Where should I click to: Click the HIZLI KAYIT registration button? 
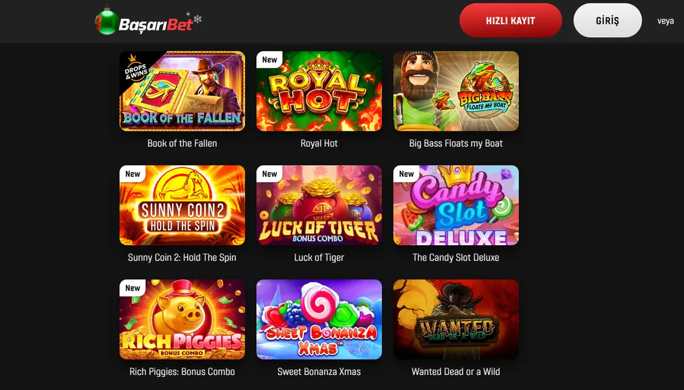click(511, 21)
